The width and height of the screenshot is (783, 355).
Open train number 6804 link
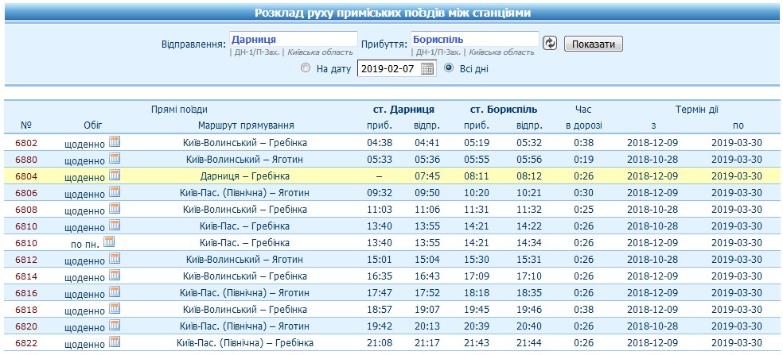tap(26, 176)
